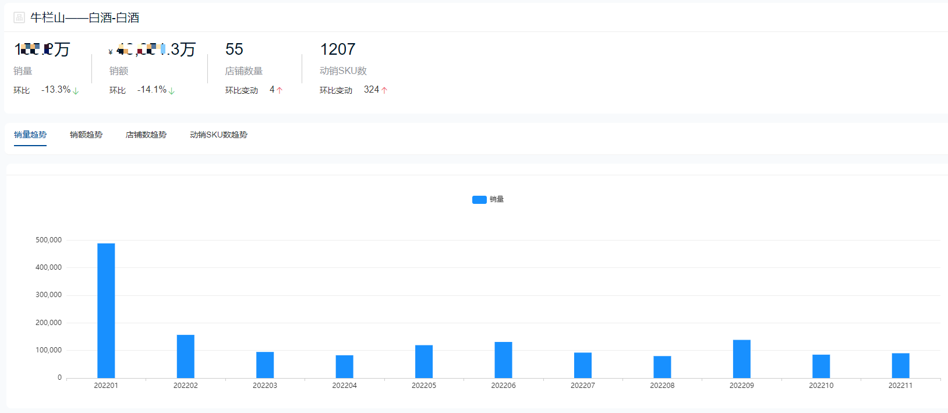Click the brand icon beside 牛栏山 title
948x413 pixels.
pos(19,17)
